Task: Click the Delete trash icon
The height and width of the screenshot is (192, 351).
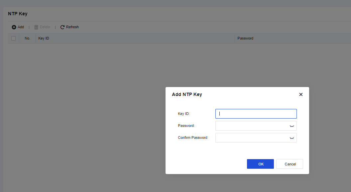Action: (36, 27)
